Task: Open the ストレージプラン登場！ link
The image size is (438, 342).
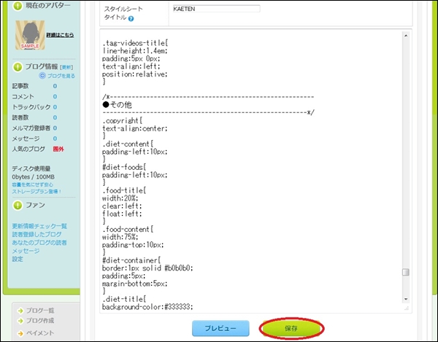Action: coord(36,191)
